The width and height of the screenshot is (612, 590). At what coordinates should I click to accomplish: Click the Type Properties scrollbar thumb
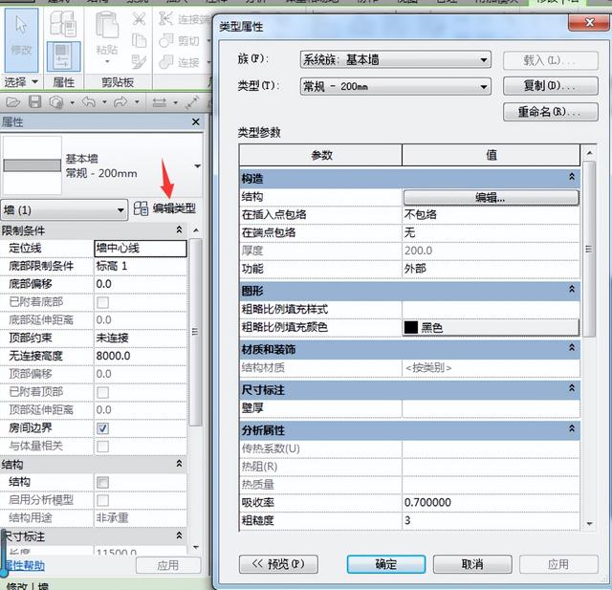coord(589,249)
